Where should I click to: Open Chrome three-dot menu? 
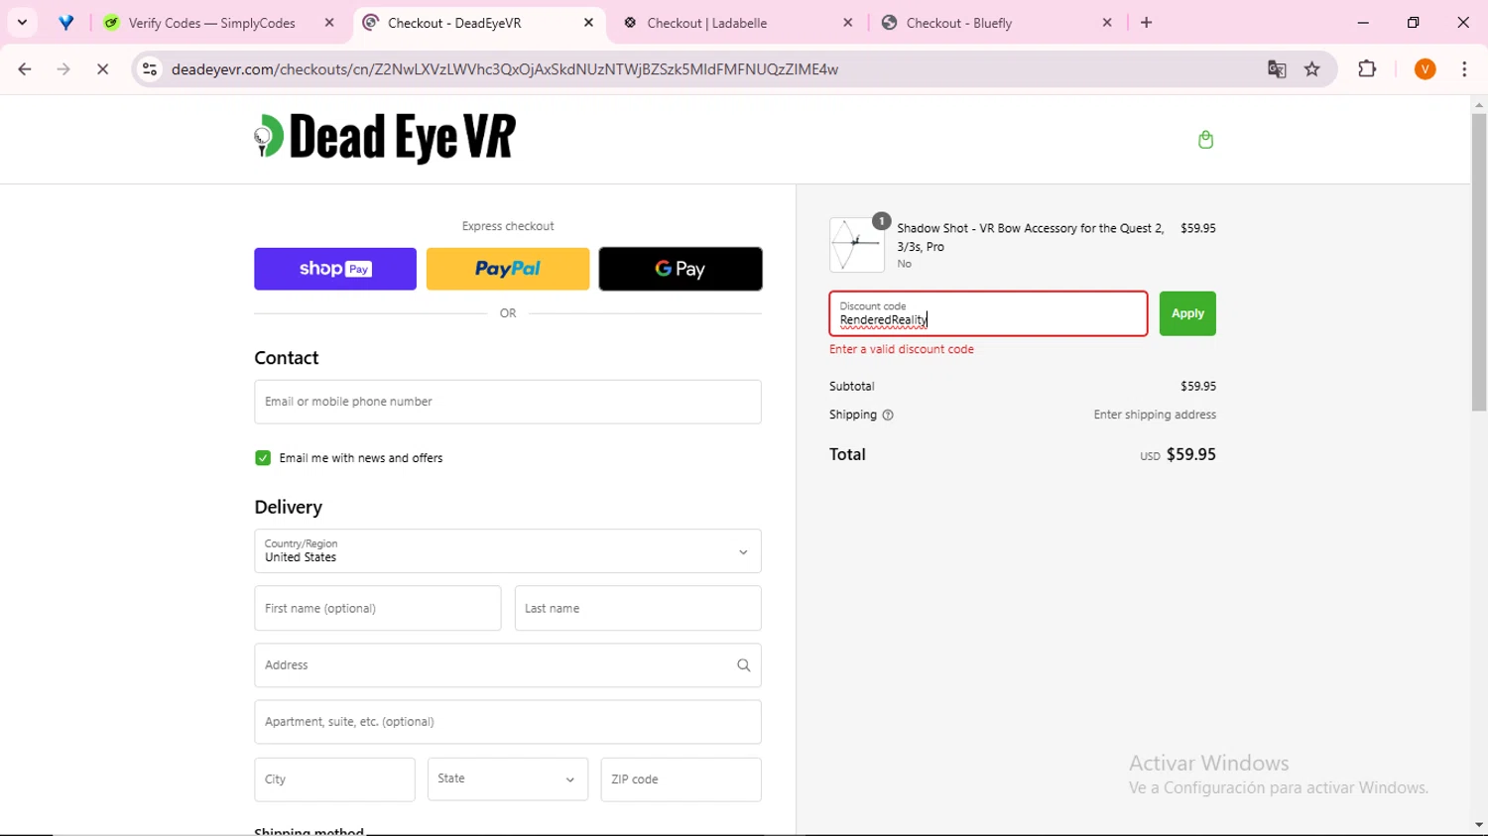click(x=1465, y=69)
